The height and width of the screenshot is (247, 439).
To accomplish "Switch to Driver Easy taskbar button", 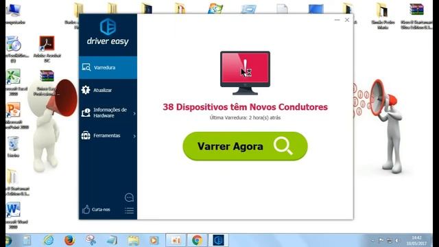I will coord(218,240).
